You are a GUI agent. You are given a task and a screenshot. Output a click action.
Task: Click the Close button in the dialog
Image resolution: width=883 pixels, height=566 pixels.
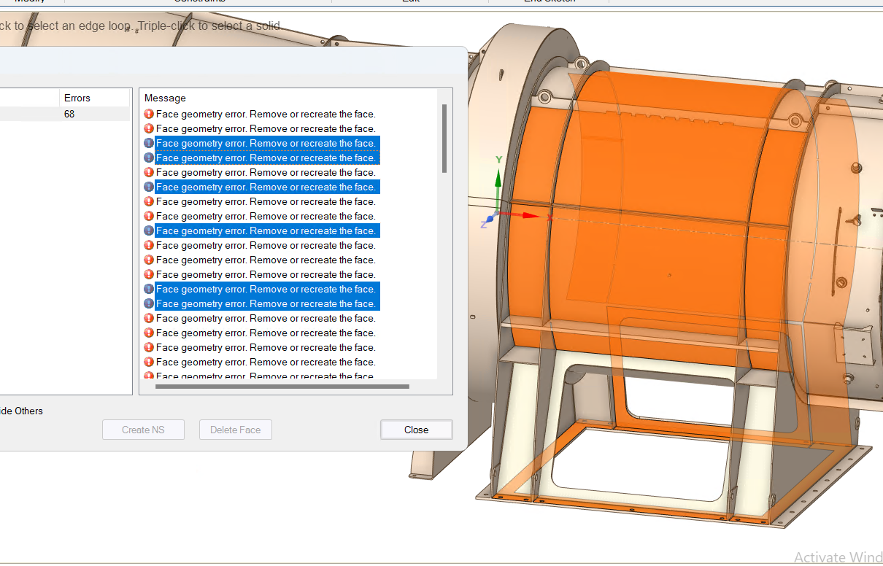pyautogui.click(x=416, y=430)
